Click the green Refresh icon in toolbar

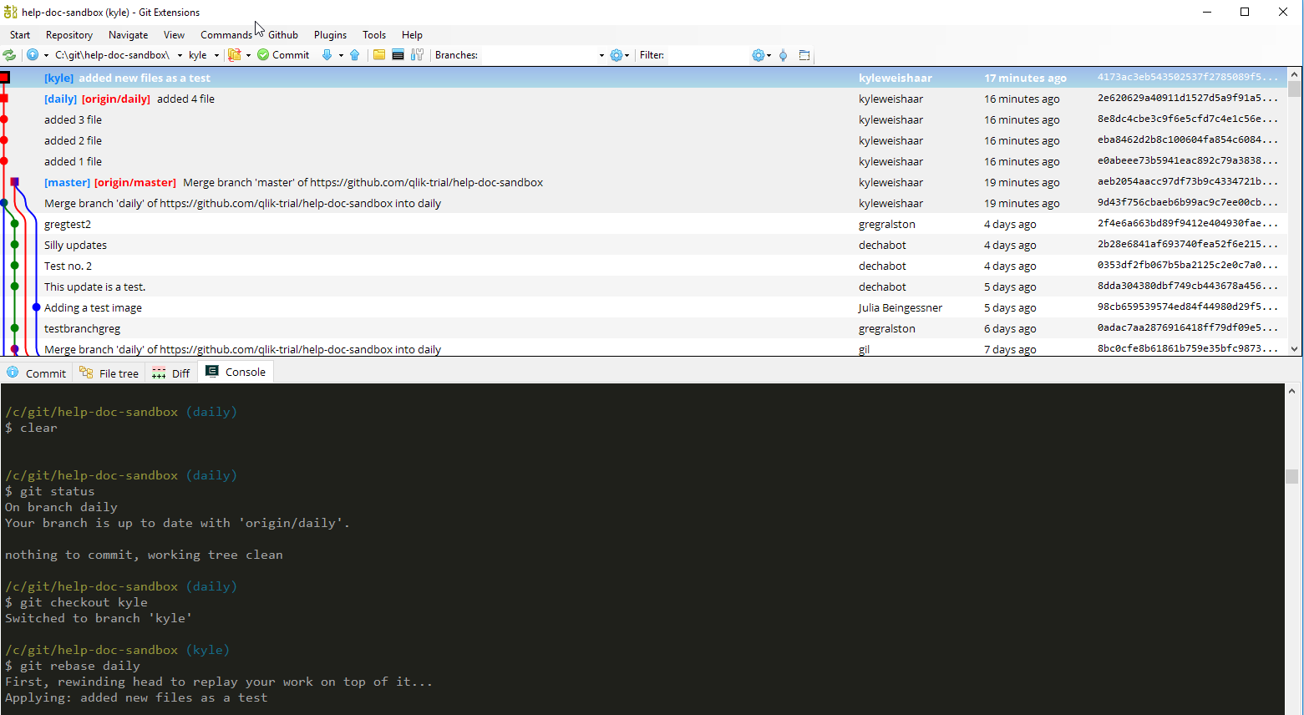(9, 55)
